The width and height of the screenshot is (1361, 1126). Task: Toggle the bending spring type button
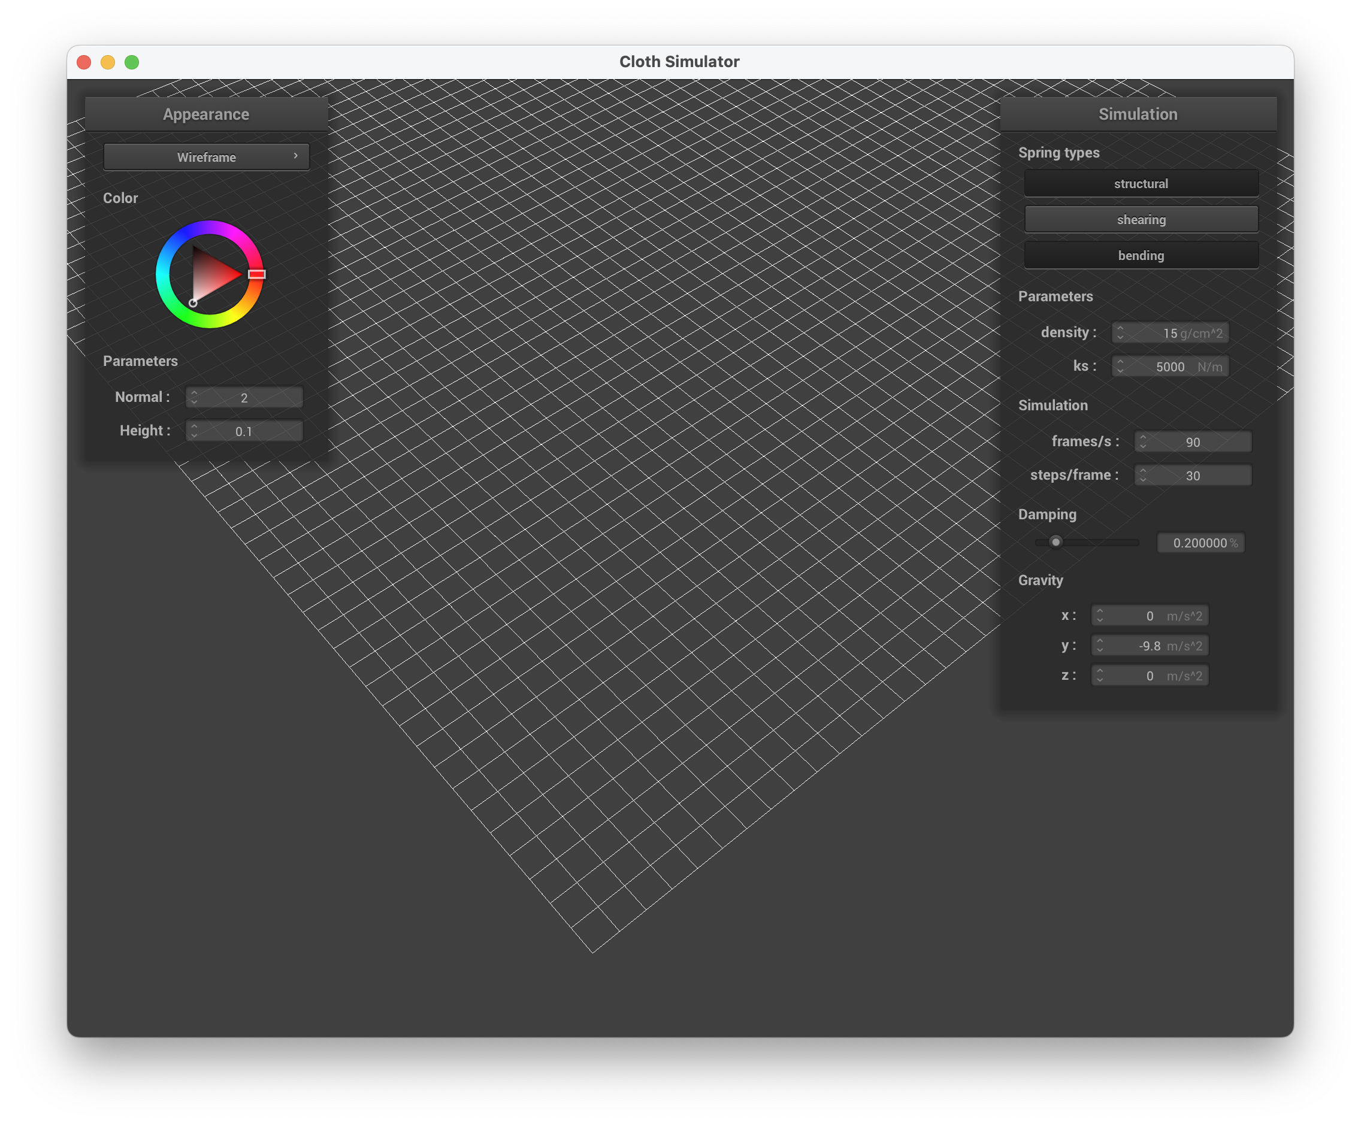click(1141, 255)
